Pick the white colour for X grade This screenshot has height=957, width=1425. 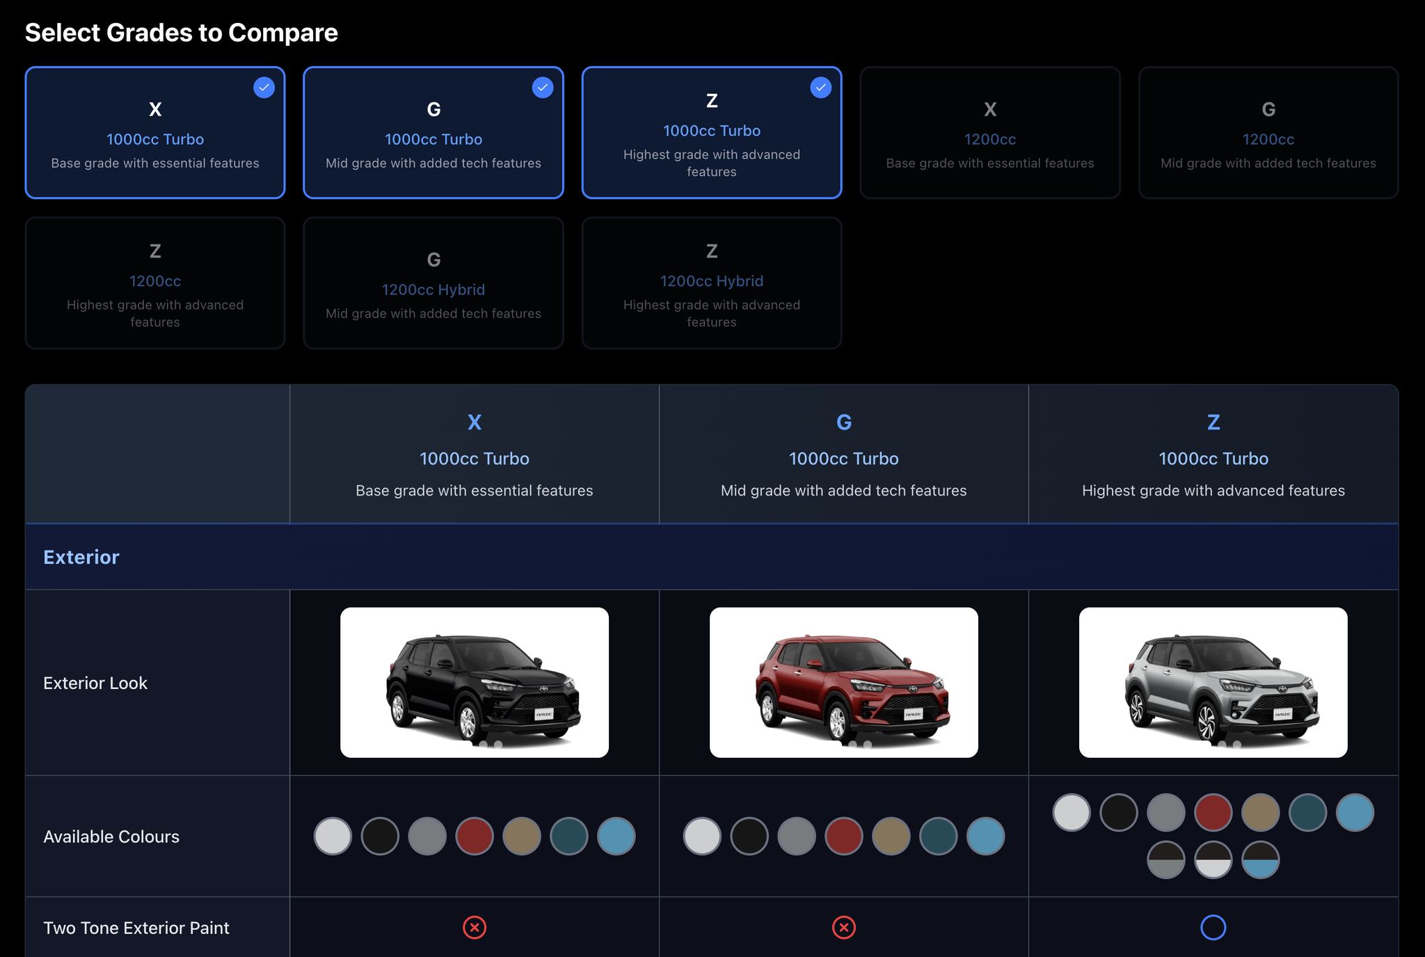[333, 836]
